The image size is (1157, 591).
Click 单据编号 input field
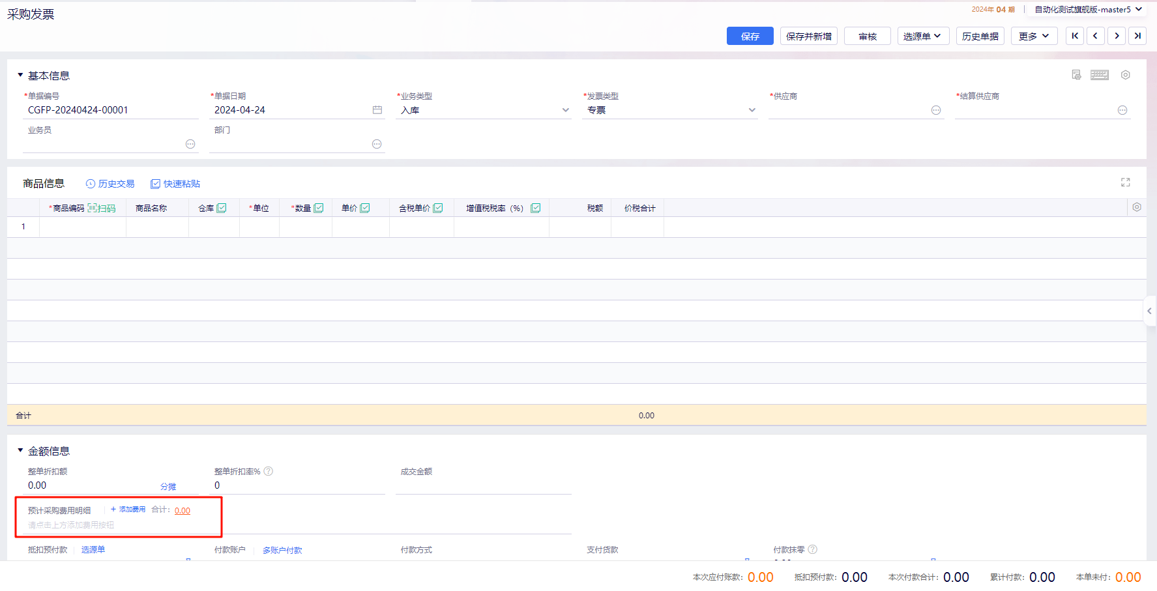tap(111, 110)
